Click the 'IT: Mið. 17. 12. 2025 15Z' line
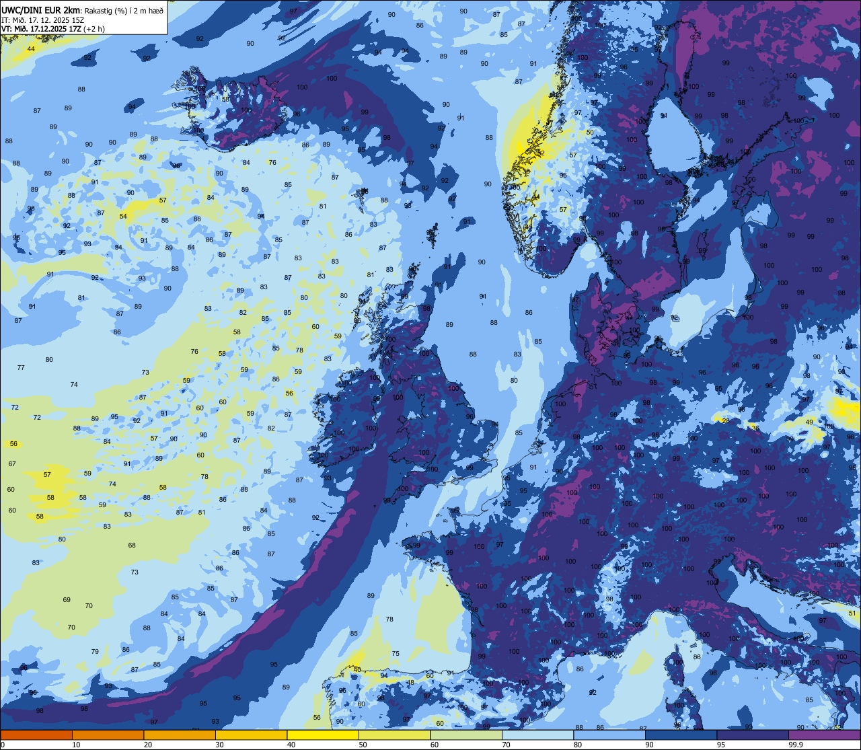This screenshot has height=750, width=861. click(x=42, y=20)
